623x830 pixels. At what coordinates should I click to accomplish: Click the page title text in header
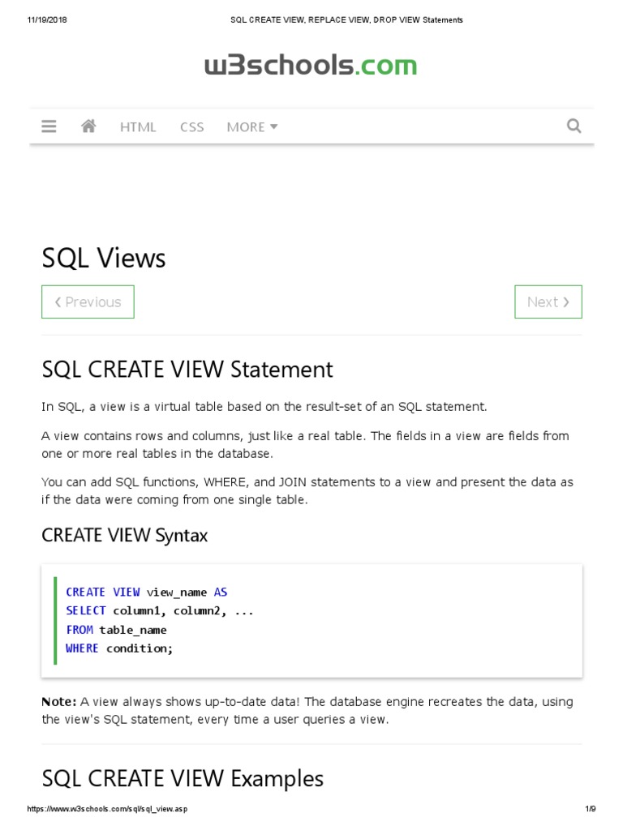(x=346, y=20)
